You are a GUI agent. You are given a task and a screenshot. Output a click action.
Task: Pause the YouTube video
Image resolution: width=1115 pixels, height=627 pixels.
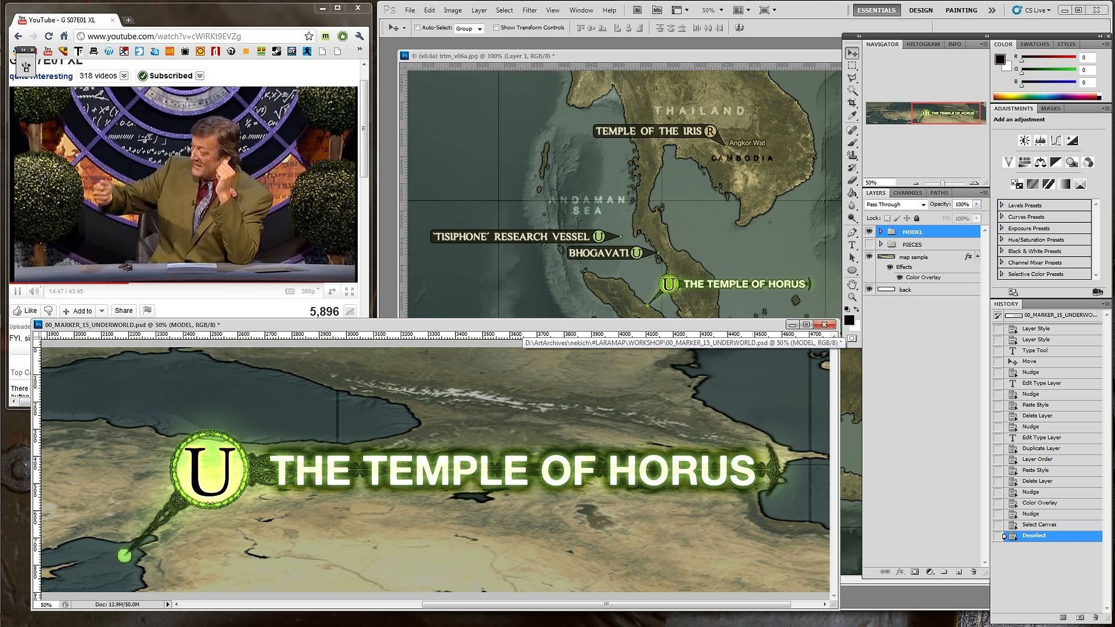(17, 291)
